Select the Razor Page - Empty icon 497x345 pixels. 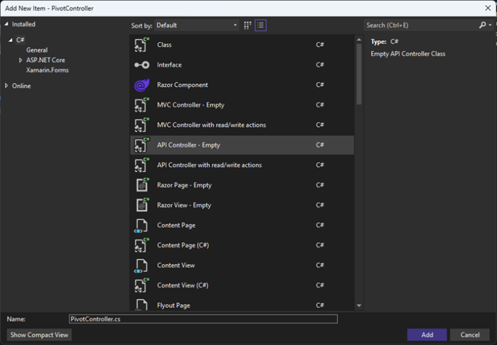(x=142, y=185)
